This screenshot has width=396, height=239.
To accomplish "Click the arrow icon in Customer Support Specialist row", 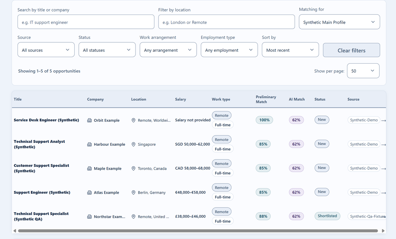I will [x=383, y=169].
